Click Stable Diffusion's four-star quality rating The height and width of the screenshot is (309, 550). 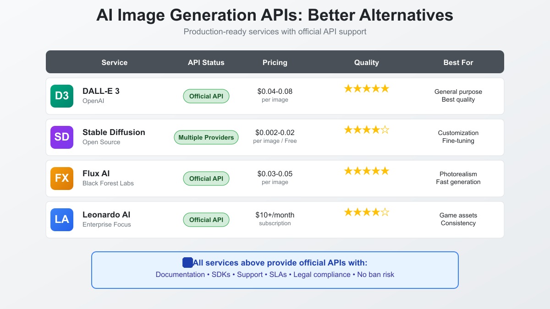367,130
